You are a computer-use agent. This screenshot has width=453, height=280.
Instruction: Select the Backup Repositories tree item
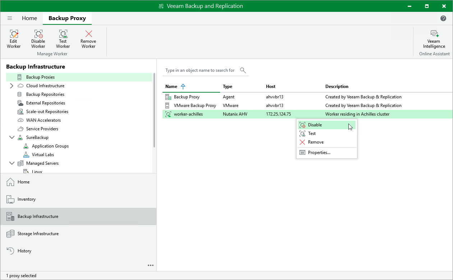pos(45,94)
